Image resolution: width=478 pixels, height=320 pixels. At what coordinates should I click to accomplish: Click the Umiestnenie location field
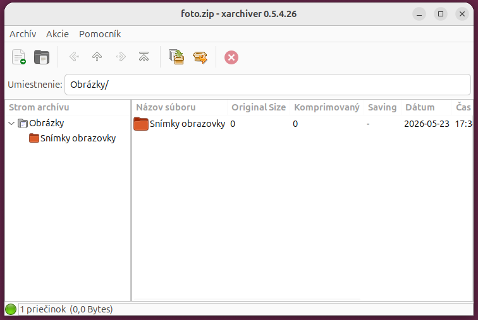tap(267, 85)
